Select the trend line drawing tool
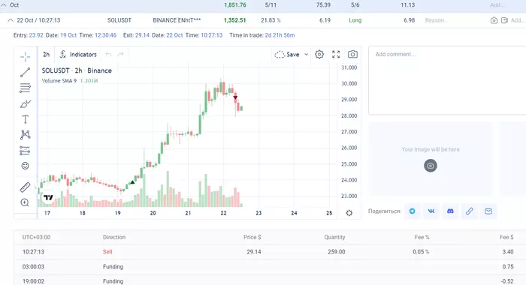Image resolution: width=526 pixels, height=285 pixels. (x=25, y=72)
